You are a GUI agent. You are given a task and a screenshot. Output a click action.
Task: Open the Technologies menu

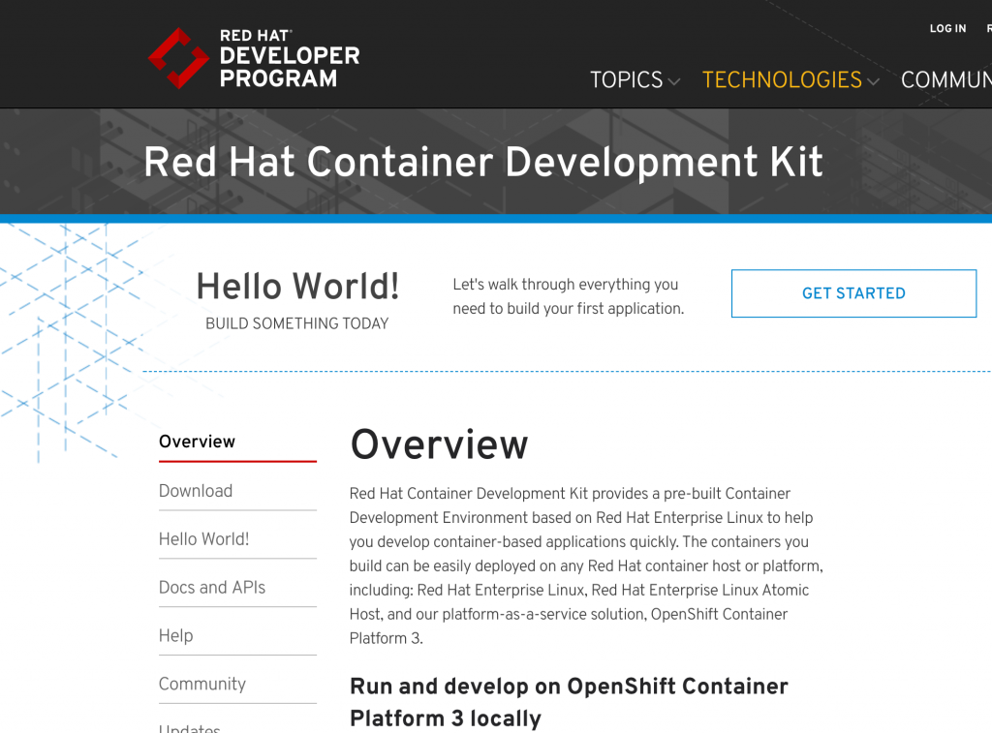(790, 80)
